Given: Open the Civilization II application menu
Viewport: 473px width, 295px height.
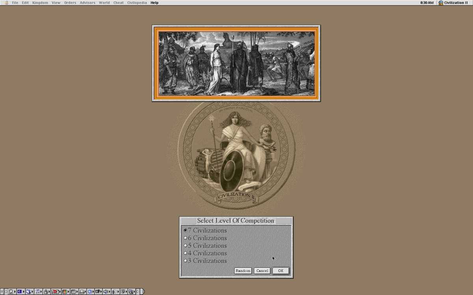Looking at the screenshot, I should click(x=453, y=3).
